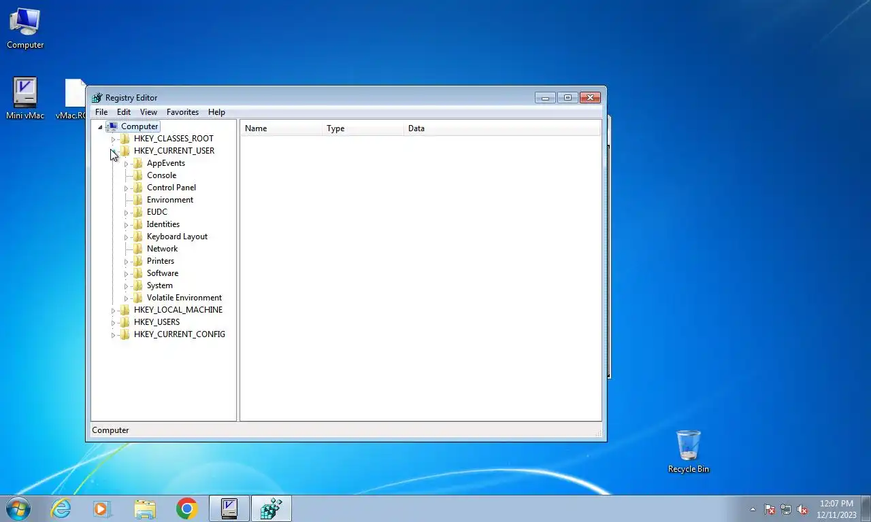Click the Data column header
Screen dimensions: 871x522
point(502,128)
